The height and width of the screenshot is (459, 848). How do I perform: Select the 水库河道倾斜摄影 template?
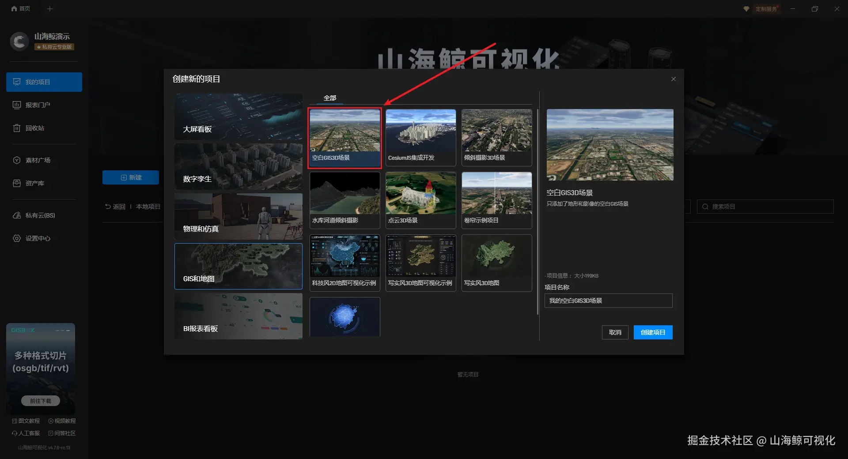[345, 200]
